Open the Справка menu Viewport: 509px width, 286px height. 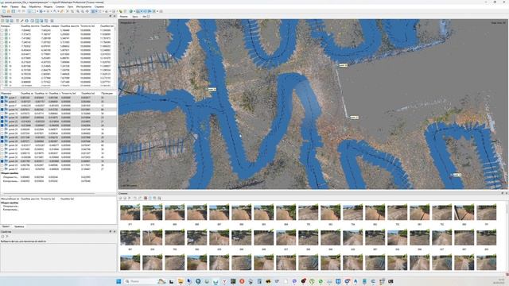click(99, 6)
